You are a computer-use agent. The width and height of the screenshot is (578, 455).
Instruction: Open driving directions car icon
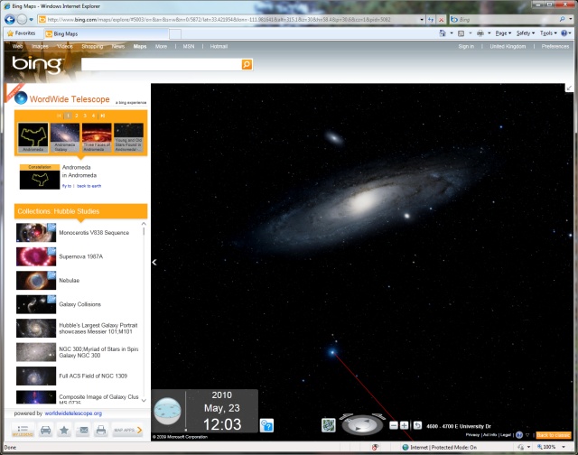pos(46,430)
